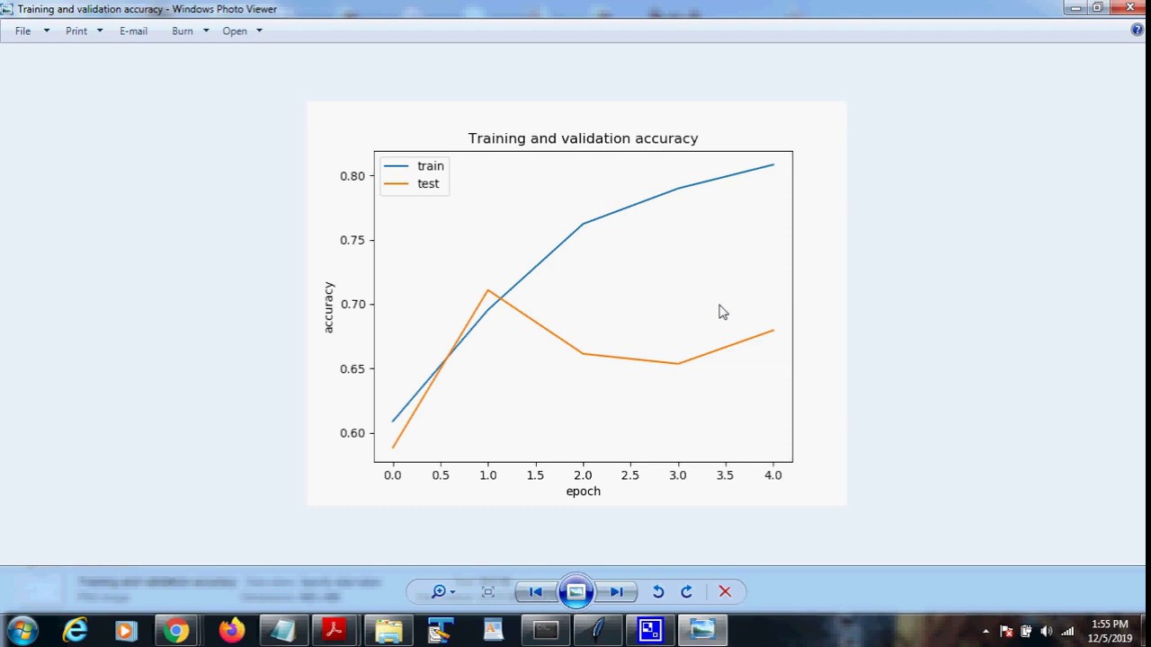Click the chart title 'Training and validation accuracy'
1151x647 pixels.
tap(583, 138)
